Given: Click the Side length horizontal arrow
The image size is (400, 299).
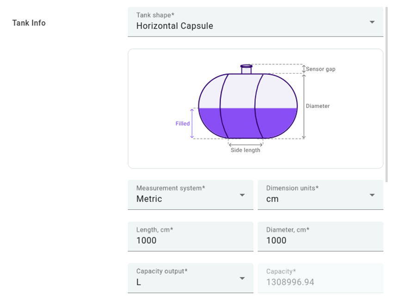Looking at the screenshot, I should coord(245,144).
